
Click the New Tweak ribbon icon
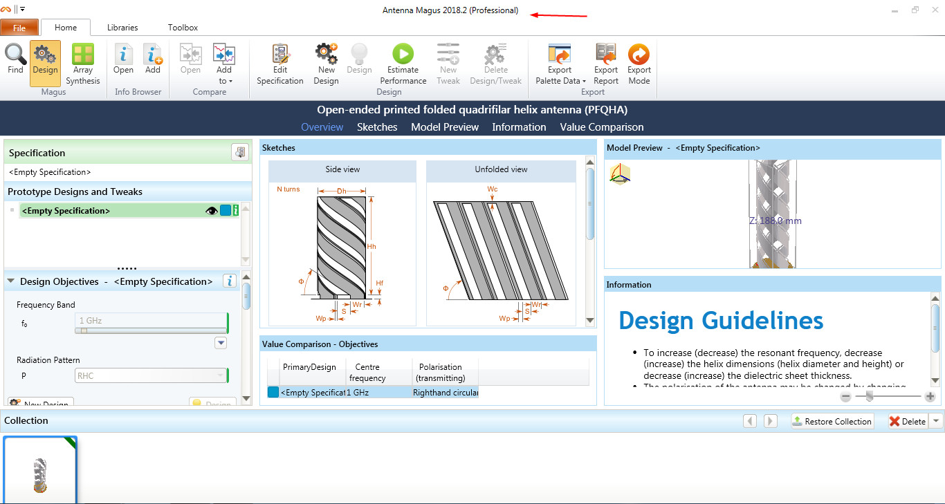(448, 64)
